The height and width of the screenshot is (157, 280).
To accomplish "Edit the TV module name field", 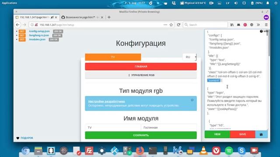I will (113, 127).
